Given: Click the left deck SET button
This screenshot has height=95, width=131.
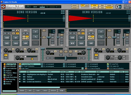Looking at the screenshot, I should pos(16,38).
